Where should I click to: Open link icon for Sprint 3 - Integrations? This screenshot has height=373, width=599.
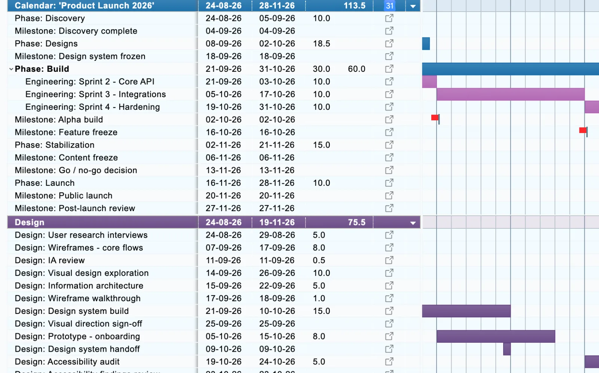389,94
